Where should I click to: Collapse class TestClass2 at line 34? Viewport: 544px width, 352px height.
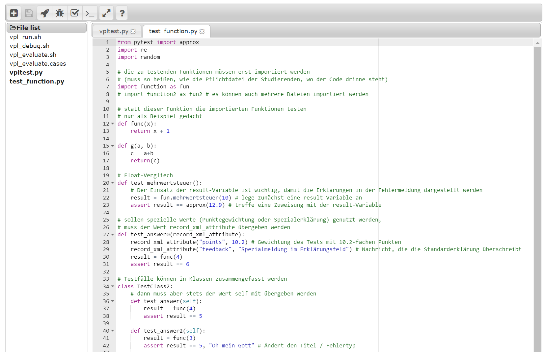(x=113, y=287)
